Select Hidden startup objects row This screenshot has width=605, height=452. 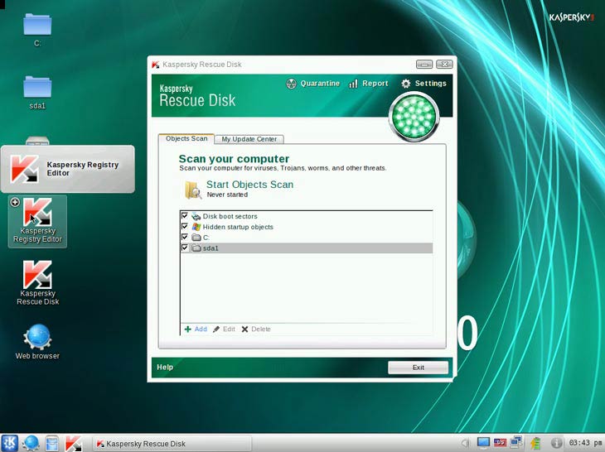coord(307,227)
